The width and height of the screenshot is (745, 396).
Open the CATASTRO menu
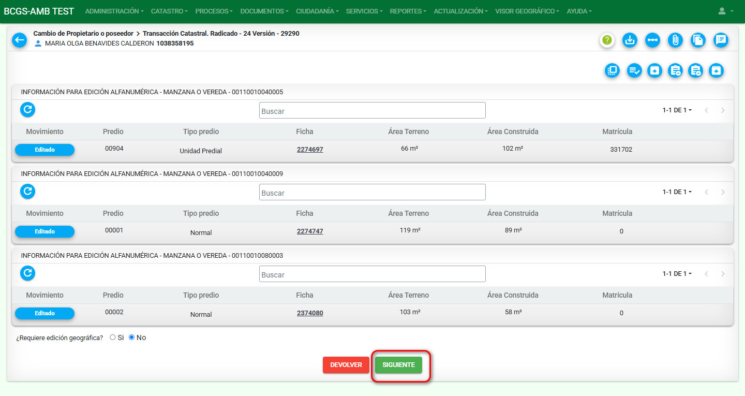[x=169, y=11]
